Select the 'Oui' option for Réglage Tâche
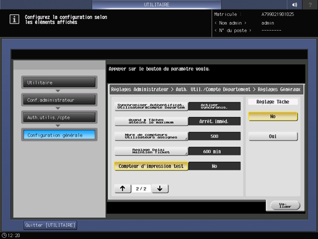 (x=272, y=136)
